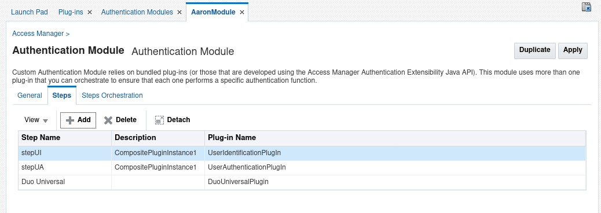Open the Authentication Modules tab
The width and height of the screenshot is (601, 213).
pyautogui.click(x=137, y=12)
